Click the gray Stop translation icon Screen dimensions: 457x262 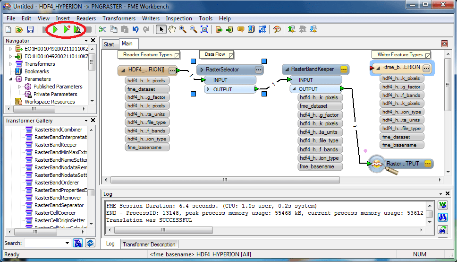click(x=89, y=29)
